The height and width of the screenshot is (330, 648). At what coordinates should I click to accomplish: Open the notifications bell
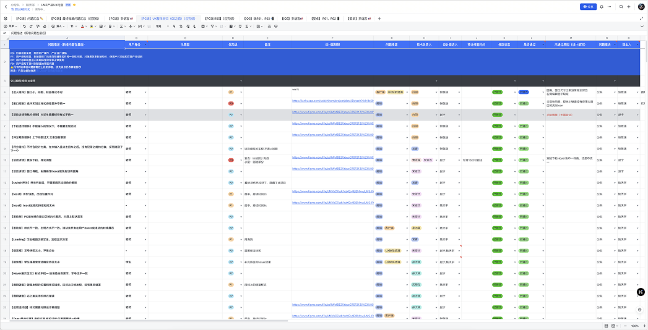602,7
